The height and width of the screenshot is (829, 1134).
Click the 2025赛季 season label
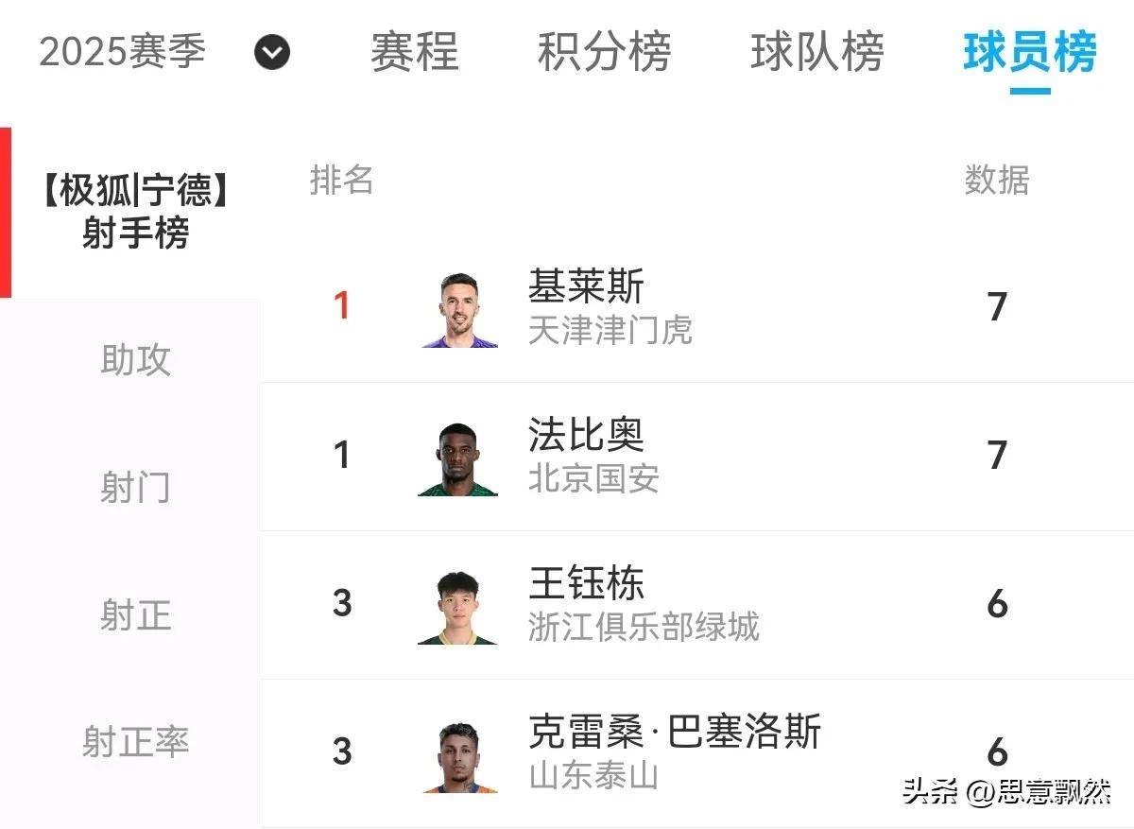pyautogui.click(x=122, y=52)
